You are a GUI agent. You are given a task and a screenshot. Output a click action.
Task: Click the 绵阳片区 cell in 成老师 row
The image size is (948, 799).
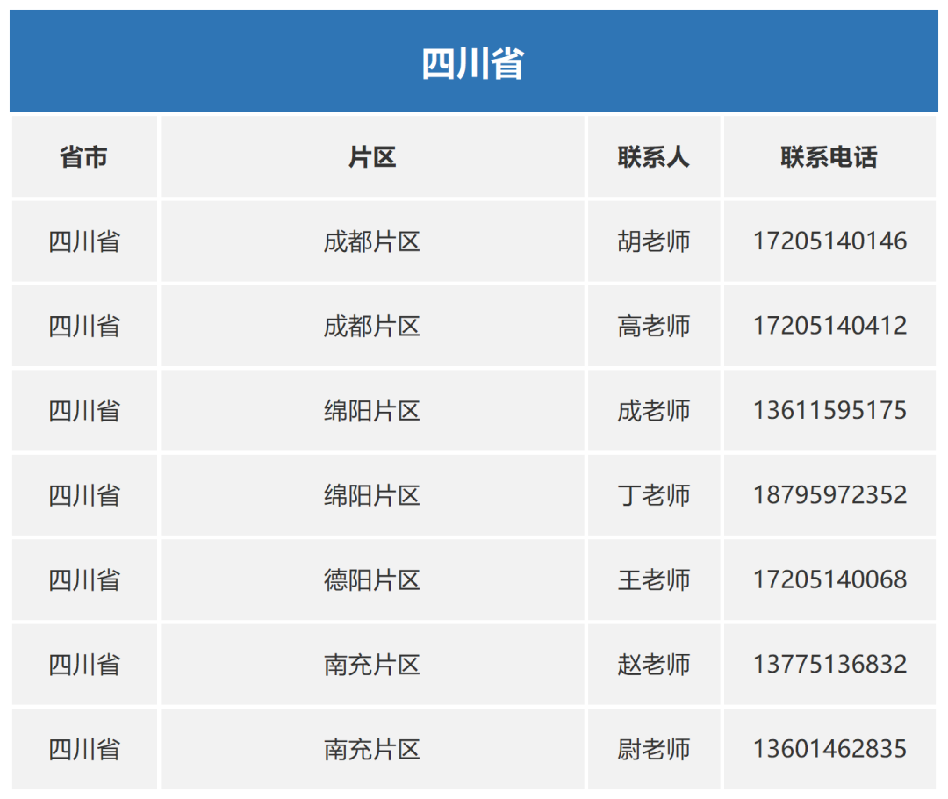(372, 410)
